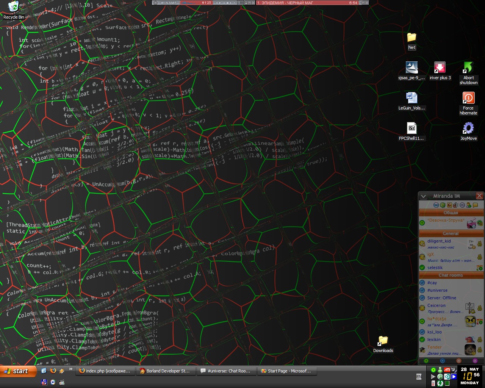Switch to #universe Chat Room taskbar item
The width and height of the screenshot is (485, 388).
point(227,371)
